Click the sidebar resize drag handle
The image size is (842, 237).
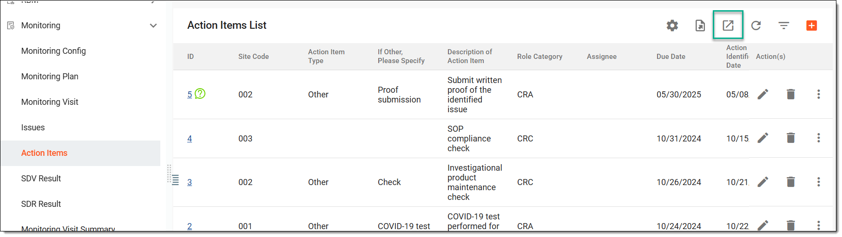pos(170,174)
